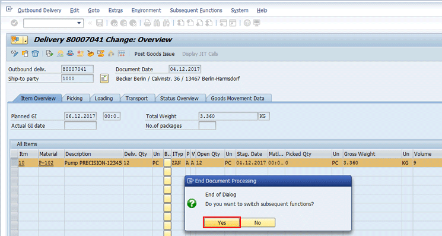This screenshot has width=442, height=236.
Task: Click the SAP menu icon beside Outbound Delivery
Action: (x=9, y=10)
